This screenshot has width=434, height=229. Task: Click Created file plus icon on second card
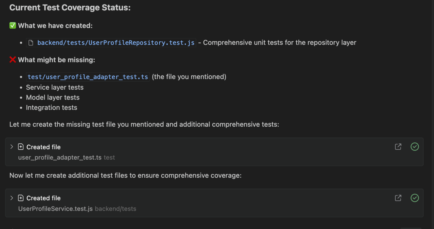click(21, 198)
